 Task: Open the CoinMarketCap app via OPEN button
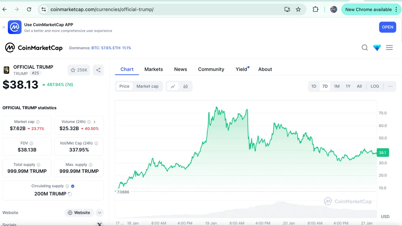387,27
